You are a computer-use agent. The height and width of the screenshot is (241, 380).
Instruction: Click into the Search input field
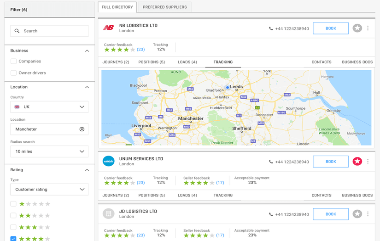49,31
